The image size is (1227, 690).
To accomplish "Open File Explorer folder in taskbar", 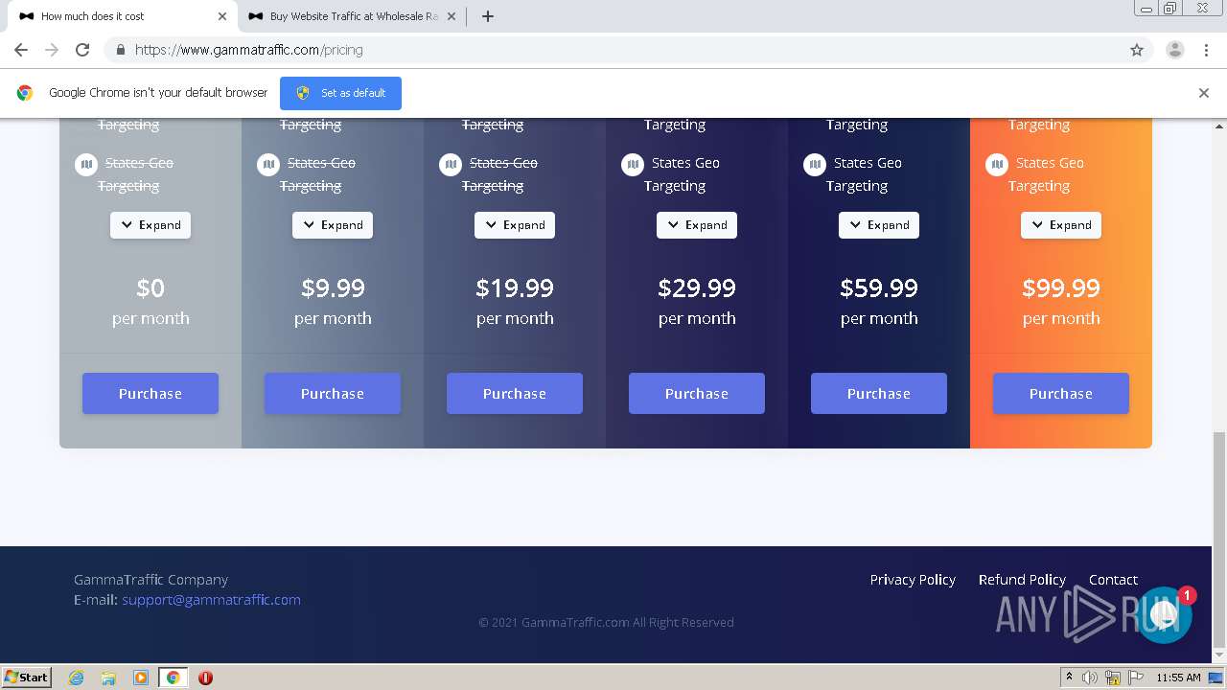I will (x=108, y=678).
